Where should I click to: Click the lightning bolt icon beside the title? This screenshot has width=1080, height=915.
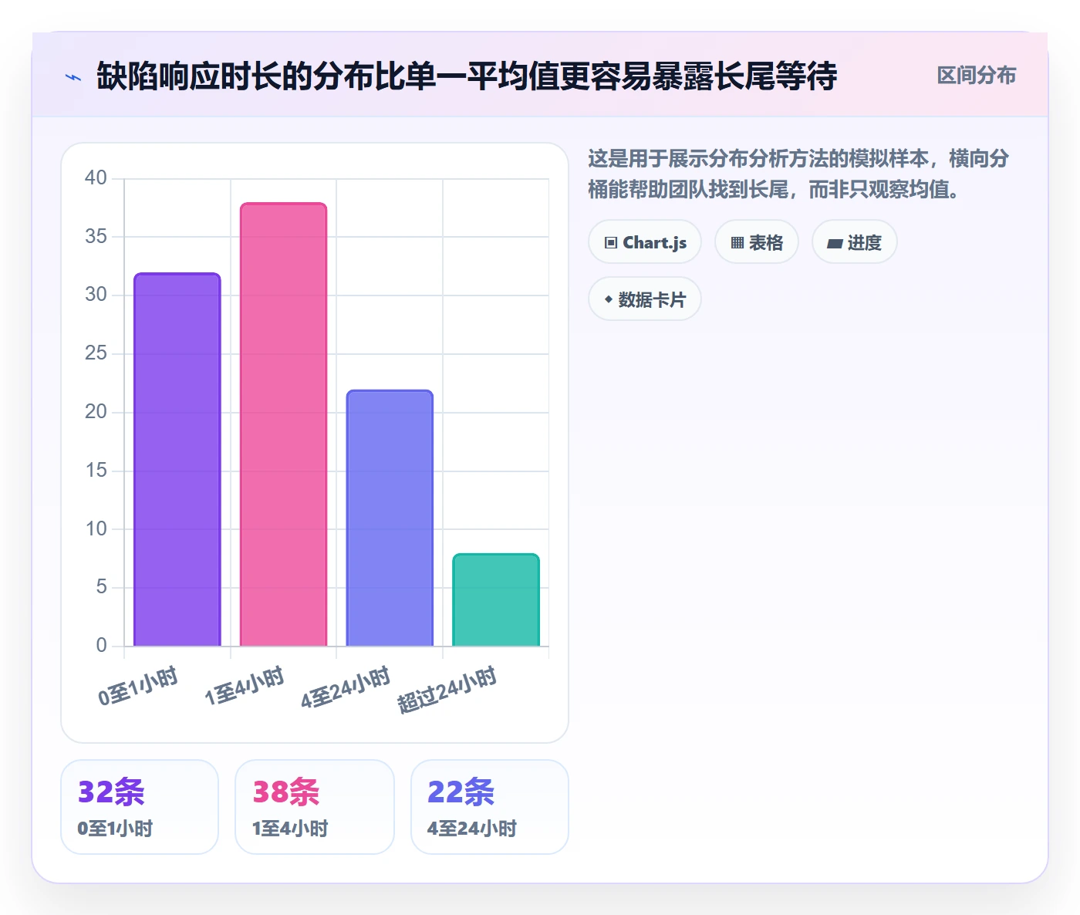[x=73, y=77]
